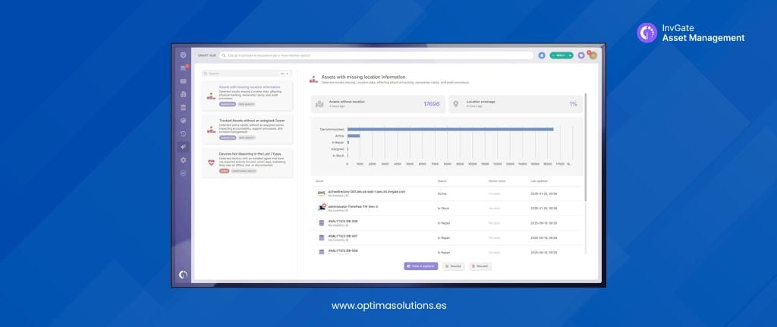Click the Last updated column header

click(x=539, y=181)
